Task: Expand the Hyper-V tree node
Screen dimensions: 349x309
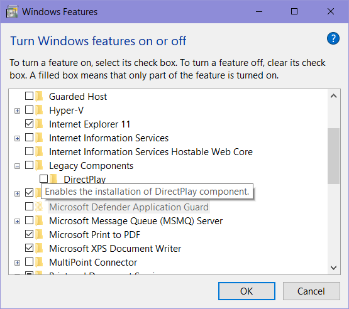Action: click(x=17, y=111)
